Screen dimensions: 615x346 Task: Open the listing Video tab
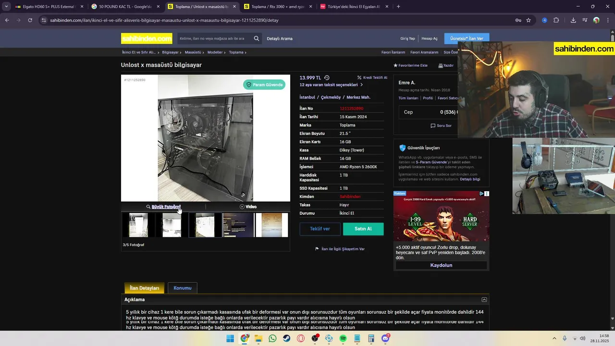(248, 207)
